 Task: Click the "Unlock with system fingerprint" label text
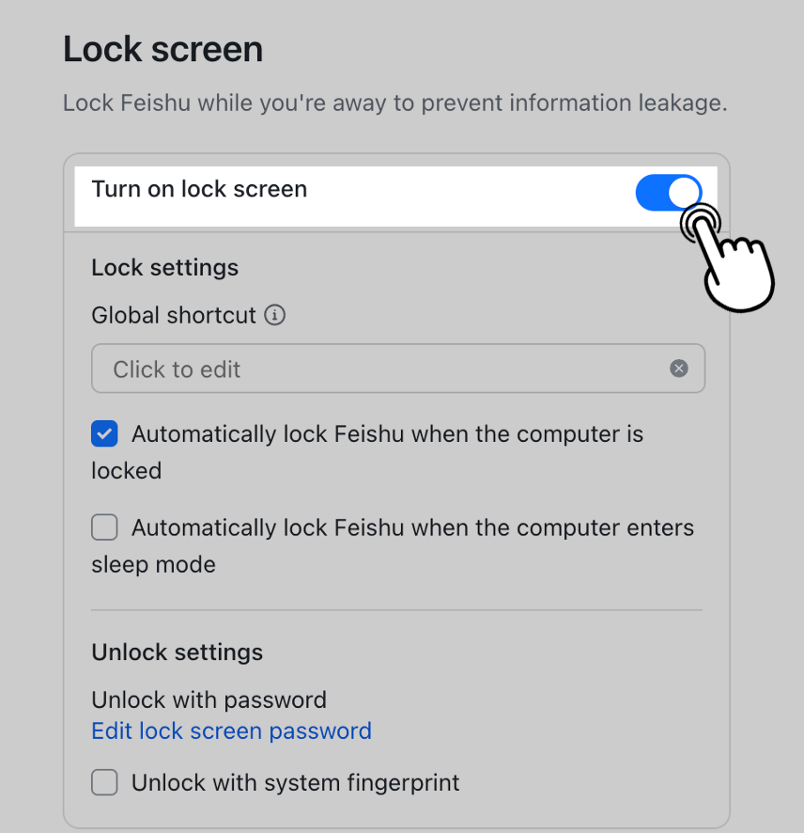(295, 782)
